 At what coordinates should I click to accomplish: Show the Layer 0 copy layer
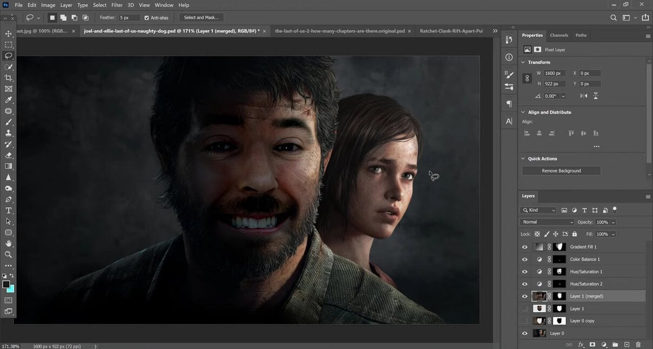pos(524,321)
